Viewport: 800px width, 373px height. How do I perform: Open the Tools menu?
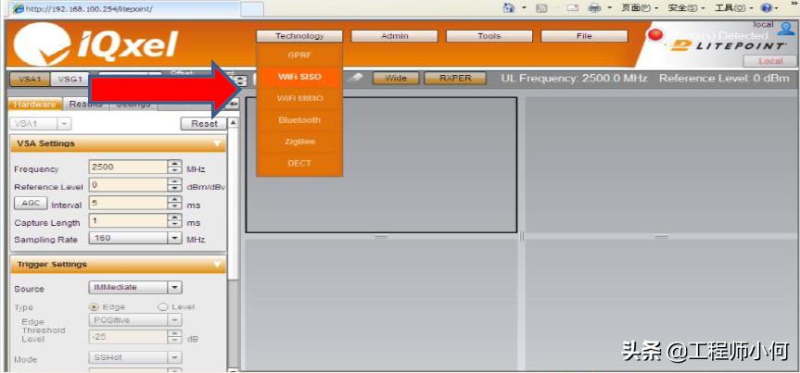coord(489,36)
